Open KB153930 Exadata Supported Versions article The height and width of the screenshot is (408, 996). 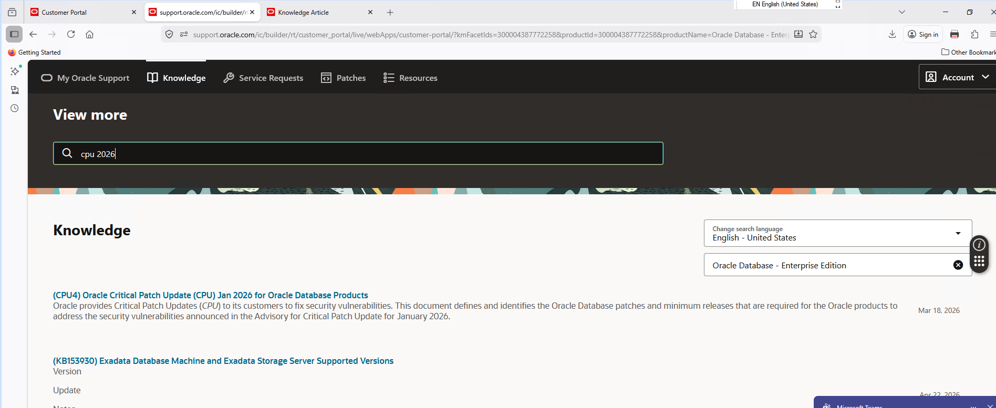223,361
